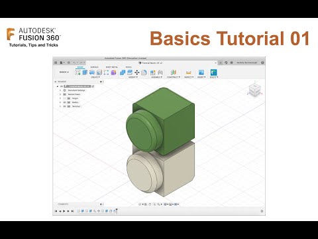The image size is (318, 239).
Task: Open the INSPECT dropdown menu
Action: coord(189,77)
